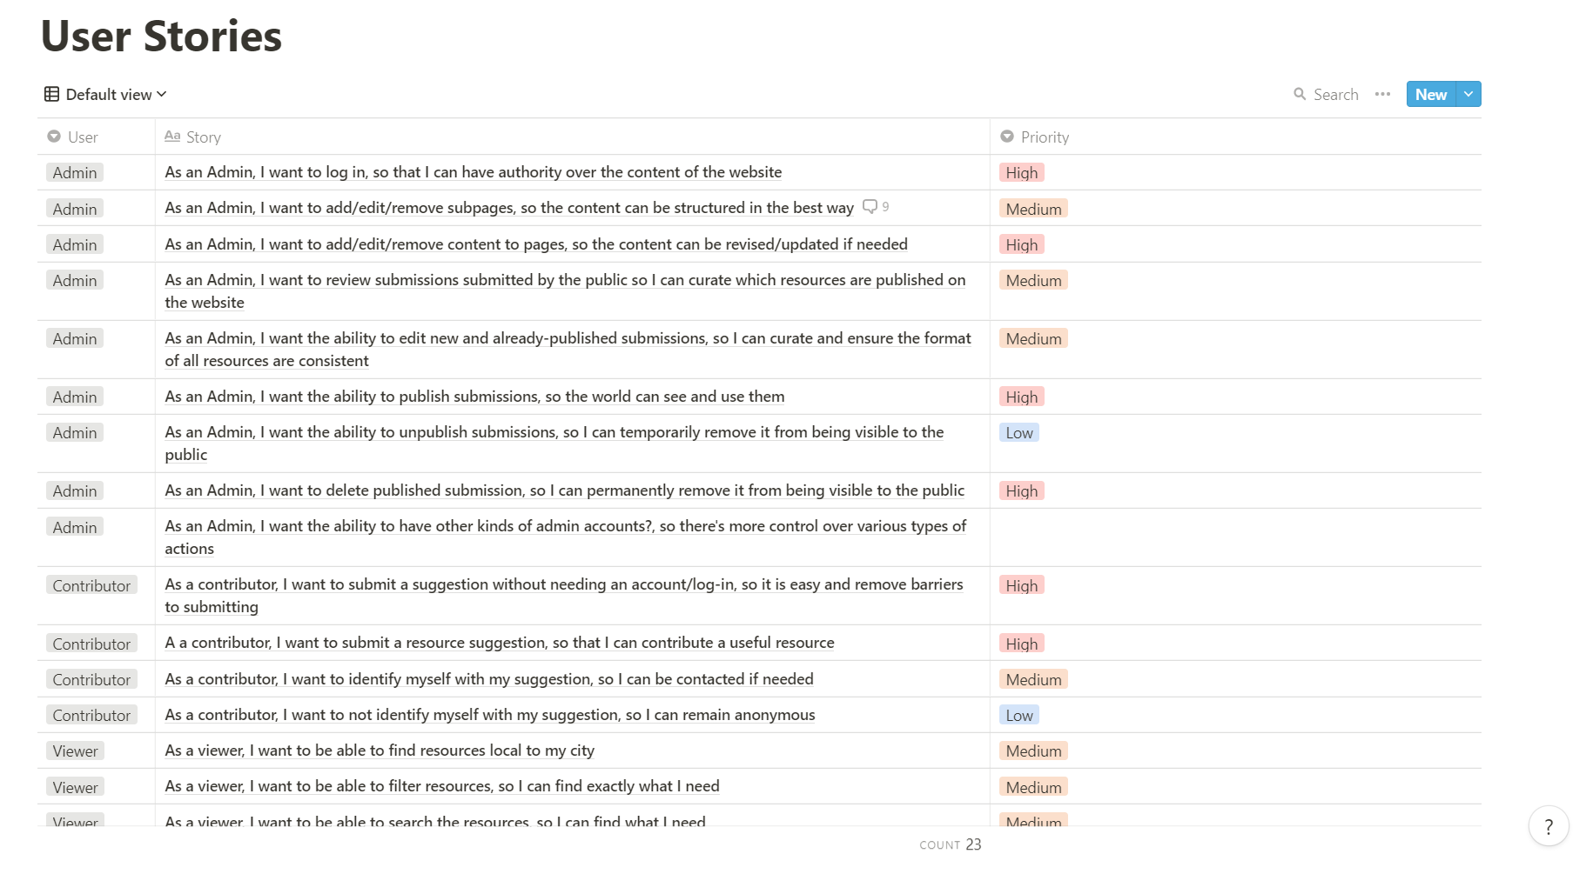Click the High priority tag on the first row

pos(1021,173)
